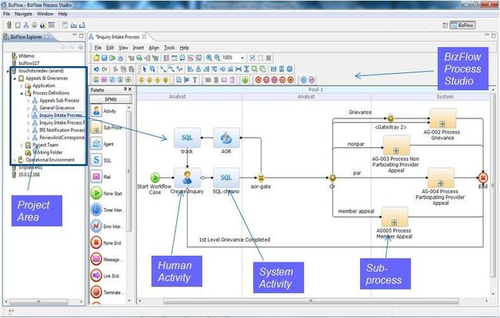The image size is (500, 318).
Task: Click the Create Inquiry human activity node
Action: [x=187, y=178]
